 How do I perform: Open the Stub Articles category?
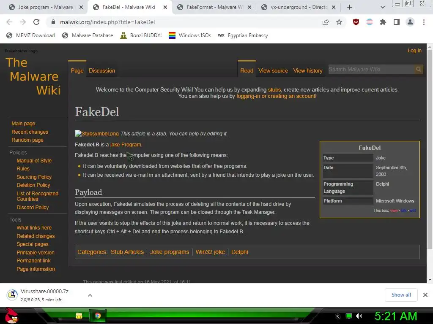(x=127, y=252)
